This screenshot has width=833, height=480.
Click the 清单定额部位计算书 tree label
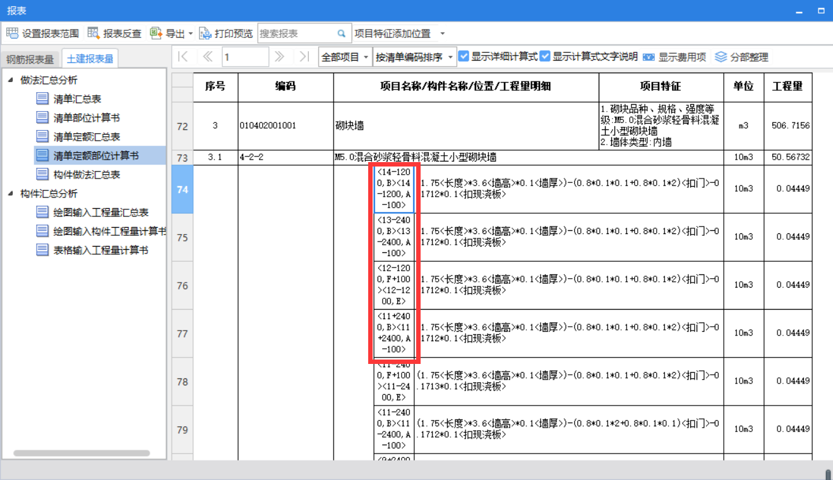(96, 156)
